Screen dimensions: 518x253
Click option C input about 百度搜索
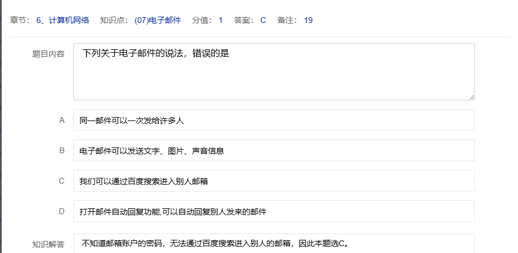click(274, 181)
